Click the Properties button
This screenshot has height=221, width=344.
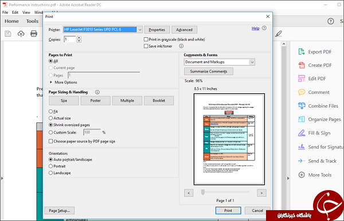click(x=157, y=30)
